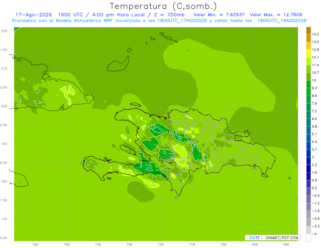Click the '9.3' color scale value

pyautogui.click(x=315, y=88)
